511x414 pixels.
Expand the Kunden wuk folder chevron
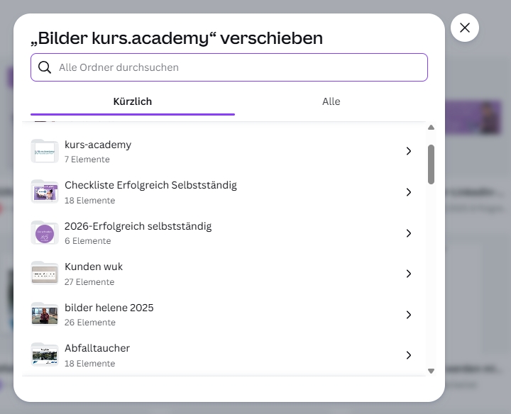(x=409, y=274)
